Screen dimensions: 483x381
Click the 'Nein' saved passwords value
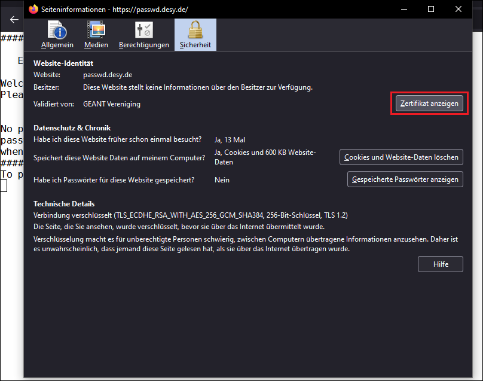click(x=222, y=180)
